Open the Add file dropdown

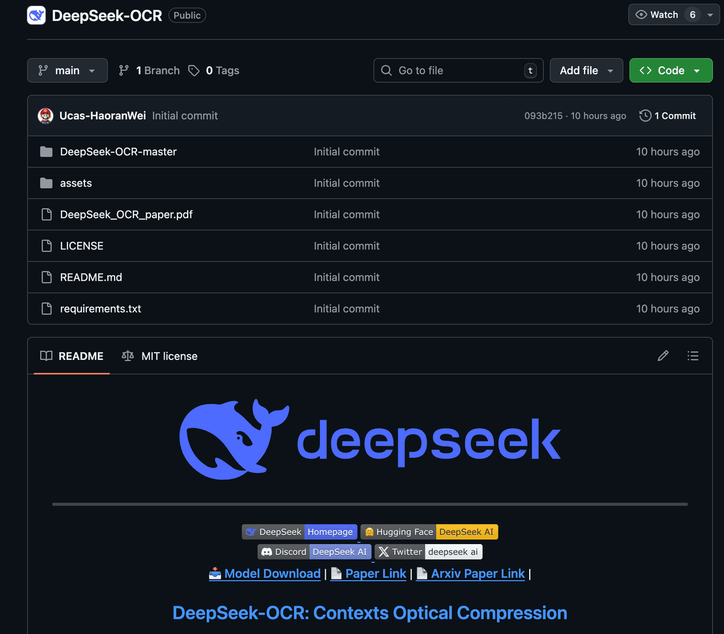pos(586,70)
